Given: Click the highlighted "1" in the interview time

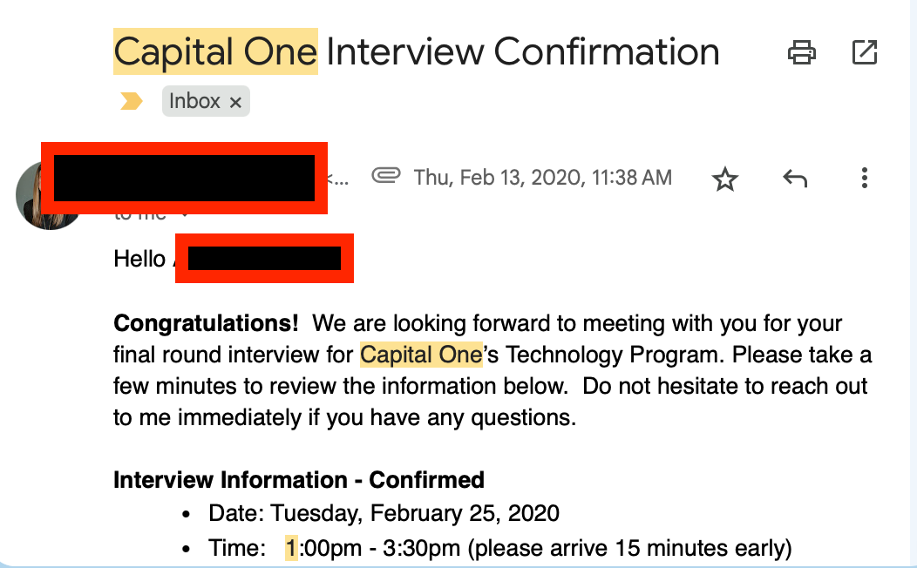Looking at the screenshot, I should pyautogui.click(x=291, y=548).
